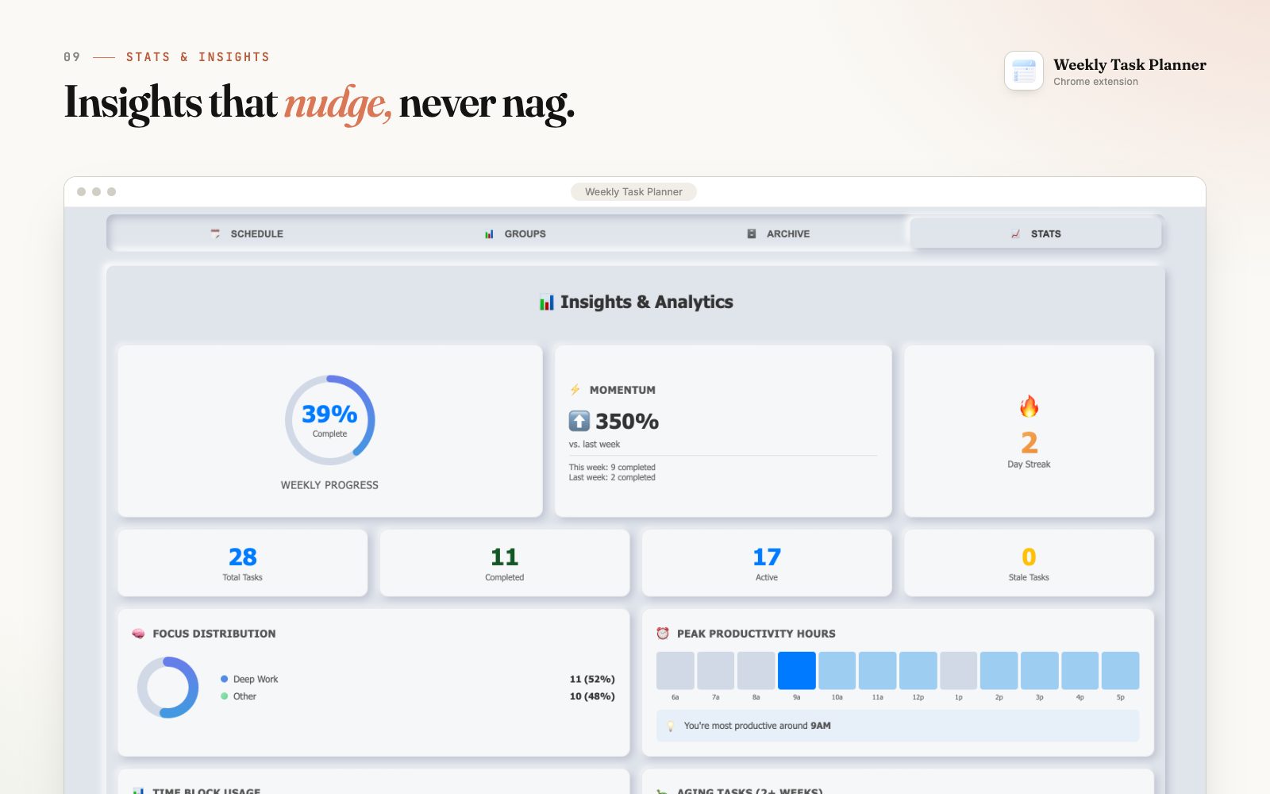Viewport: 1270px width, 794px height.
Task: Click the Completed 11 card
Action: coord(505,563)
